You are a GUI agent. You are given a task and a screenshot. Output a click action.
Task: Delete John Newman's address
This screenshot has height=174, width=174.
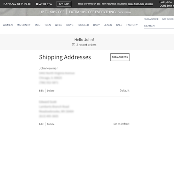[51, 91]
